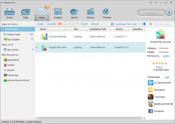
Task: Refresh the apps list
Action: pos(95,24)
